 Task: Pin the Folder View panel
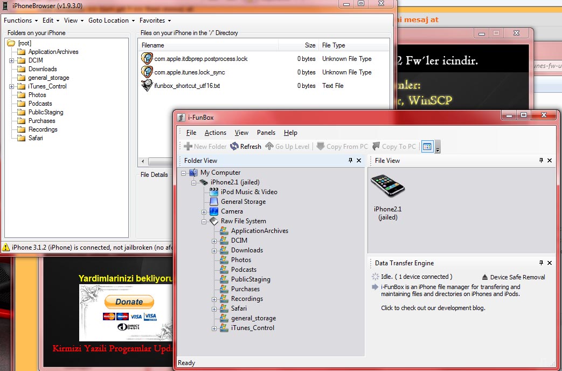pyautogui.click(x=350, y=160)
